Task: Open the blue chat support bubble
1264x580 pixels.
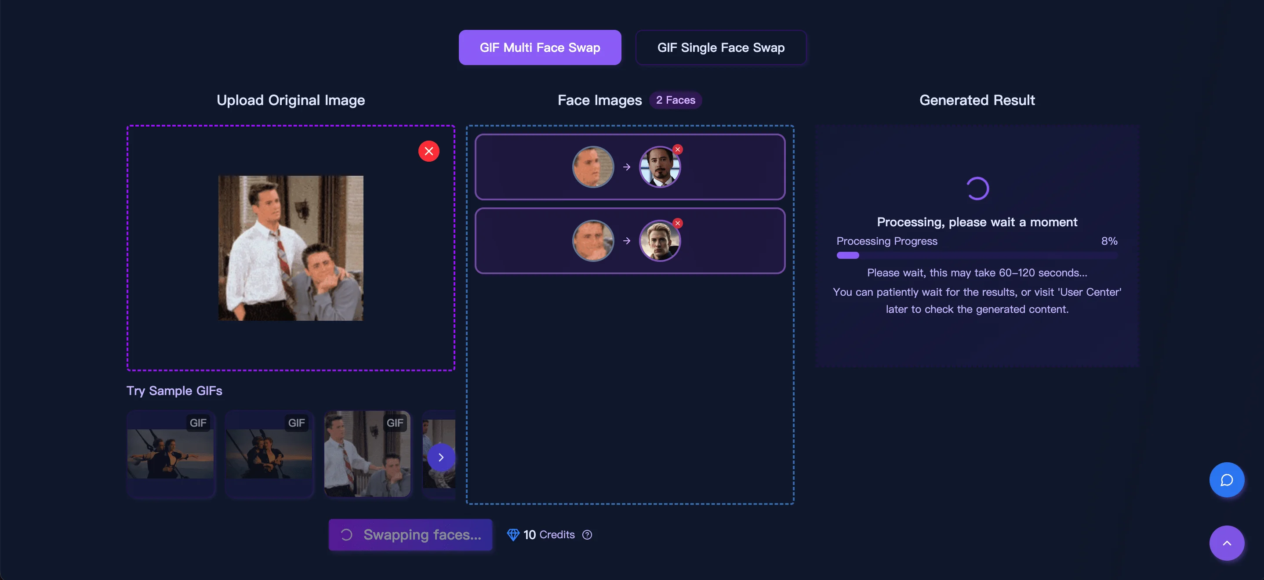Action: click(x=1226, y=479)
